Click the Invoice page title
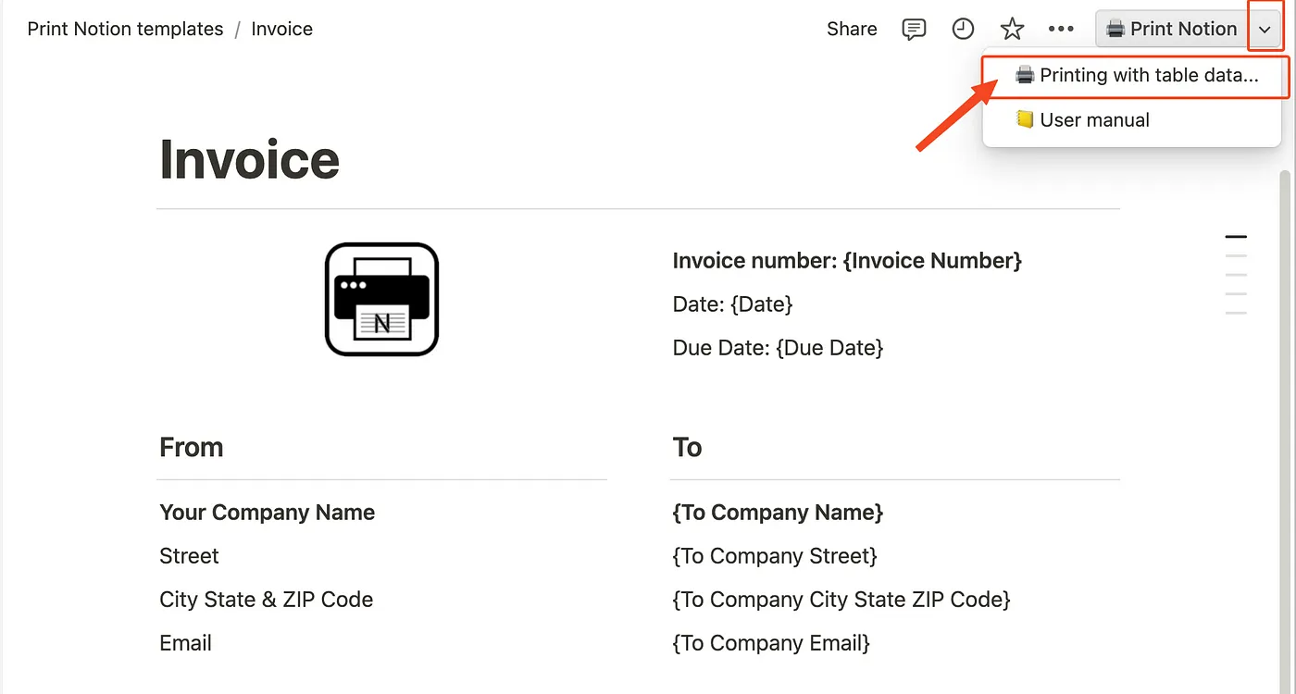This screenshot has height=694, width=1296. coord(249,159)
